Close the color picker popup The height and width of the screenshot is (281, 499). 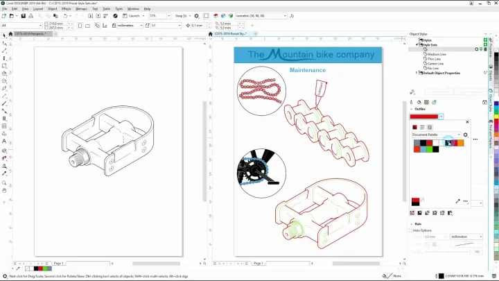[x=467, y=121]
